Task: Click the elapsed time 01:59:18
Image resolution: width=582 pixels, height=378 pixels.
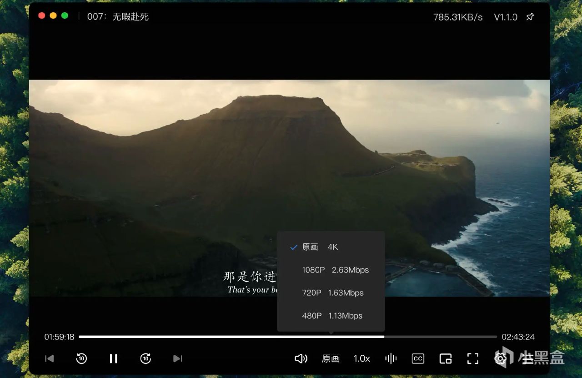Action: [59, 337]
